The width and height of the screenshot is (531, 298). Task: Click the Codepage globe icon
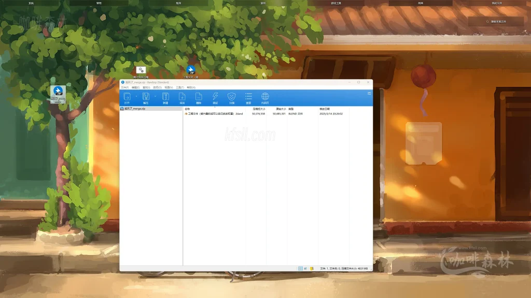pos(265,97)
